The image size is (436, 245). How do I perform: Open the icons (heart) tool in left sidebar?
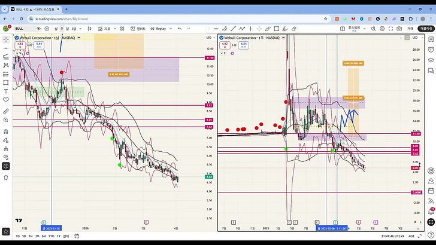pyautogui.click(x=6, y=100)
